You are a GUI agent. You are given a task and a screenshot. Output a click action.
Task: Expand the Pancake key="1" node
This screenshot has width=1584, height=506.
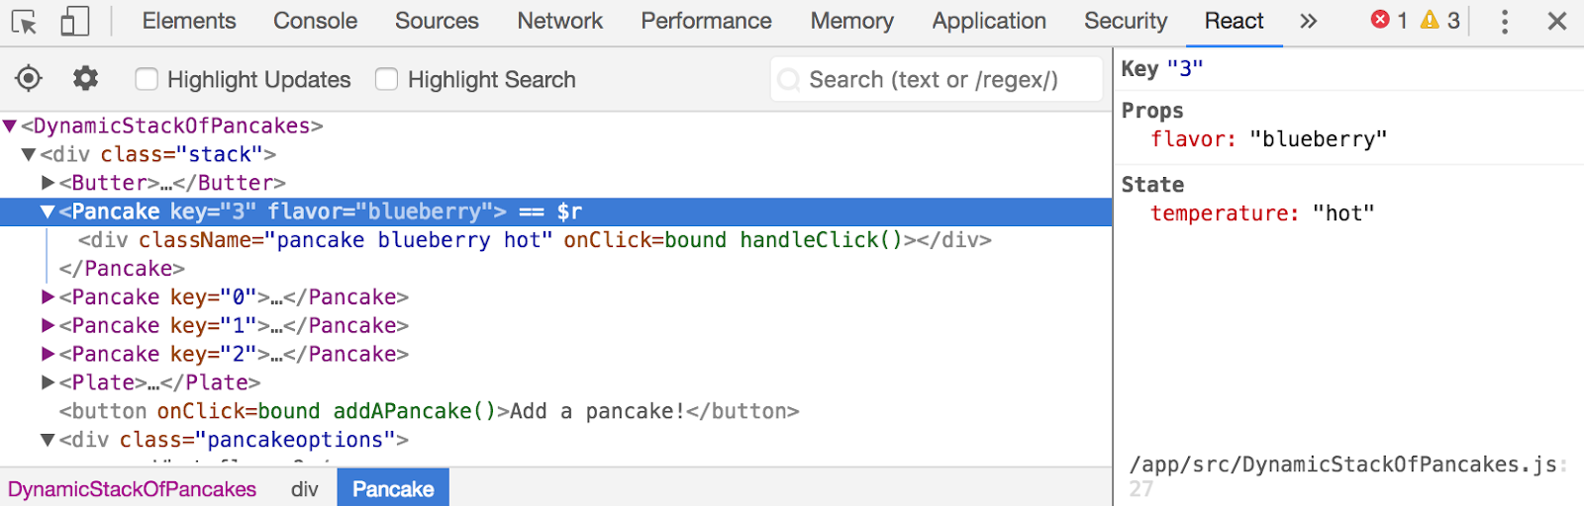click(48, 325)
